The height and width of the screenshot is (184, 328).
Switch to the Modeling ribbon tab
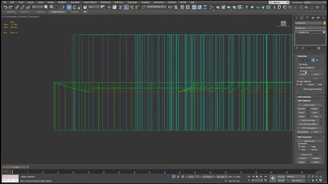[x=11, y=12]
